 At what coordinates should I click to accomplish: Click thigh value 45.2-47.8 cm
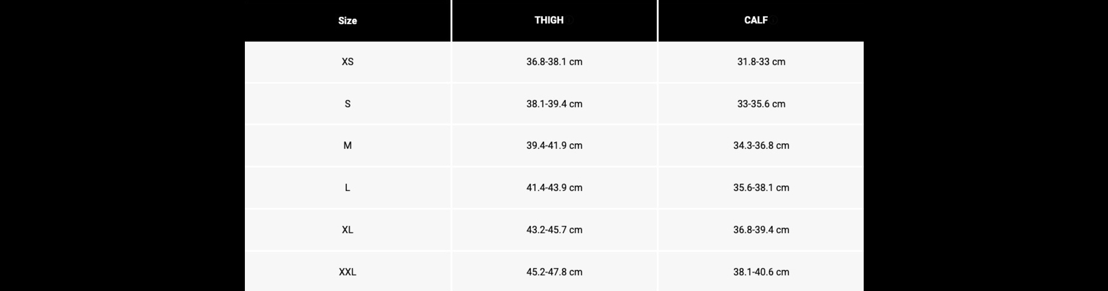(x=554, y=272)
